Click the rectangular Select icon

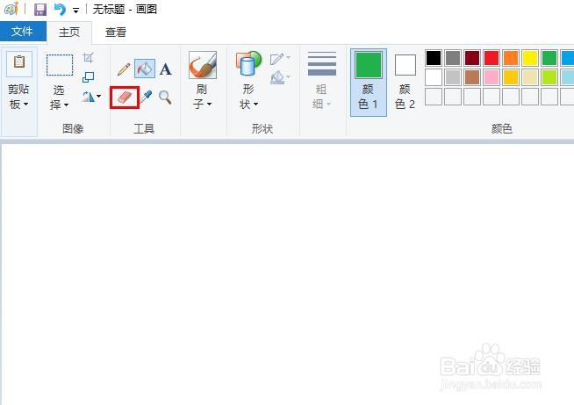(60, 65)
